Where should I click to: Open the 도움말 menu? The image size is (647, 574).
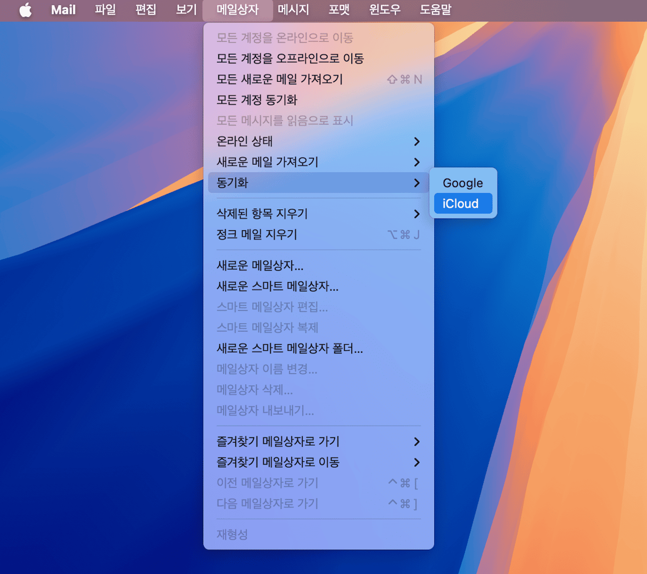pos(436,10)
